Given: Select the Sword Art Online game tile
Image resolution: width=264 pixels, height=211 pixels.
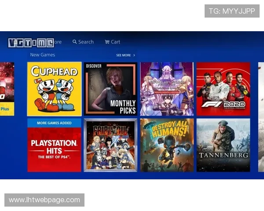Looking at the screenshot, I should [x=167, y=89].
